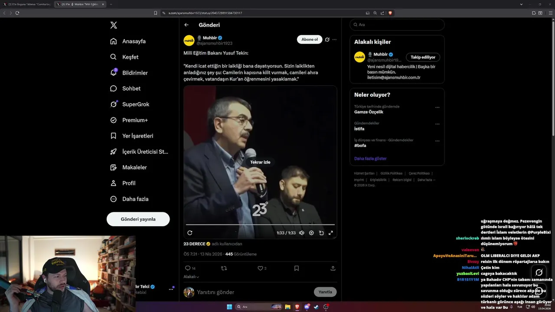
Task: Toggle video picture-in-picture icon
Action: pos(321,233)
